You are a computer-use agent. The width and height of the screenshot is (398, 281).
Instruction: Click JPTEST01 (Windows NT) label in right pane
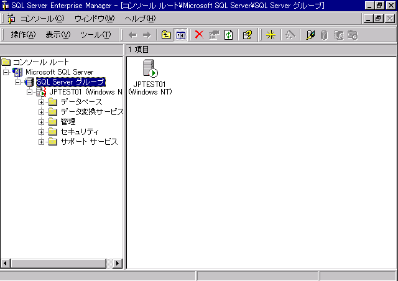150,88
